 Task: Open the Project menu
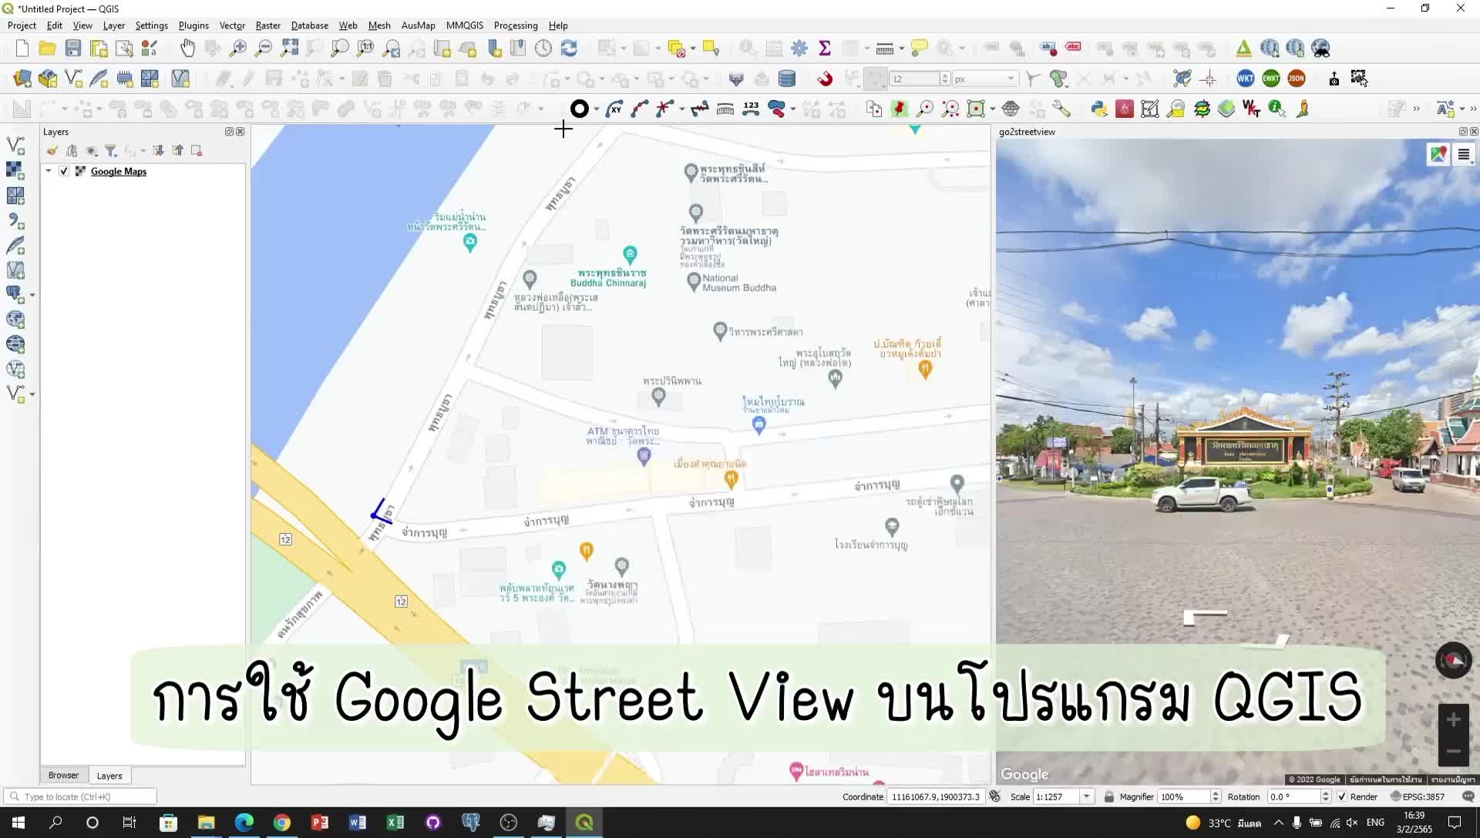22,25
